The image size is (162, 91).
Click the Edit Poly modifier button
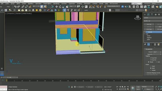149,24
